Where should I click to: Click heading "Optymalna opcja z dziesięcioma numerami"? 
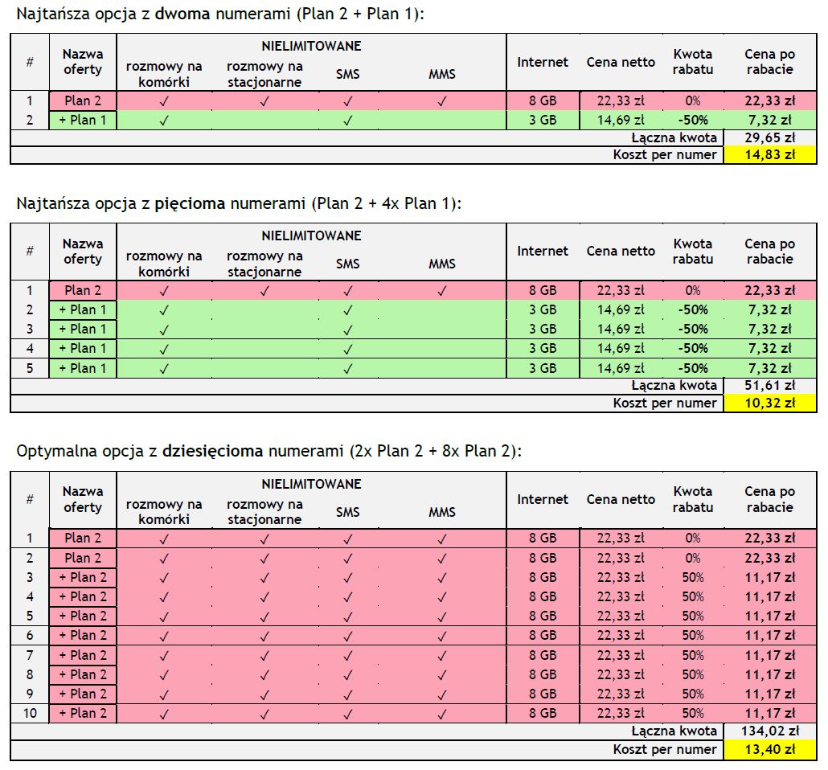pyautogui.click(x=268, y=450)
